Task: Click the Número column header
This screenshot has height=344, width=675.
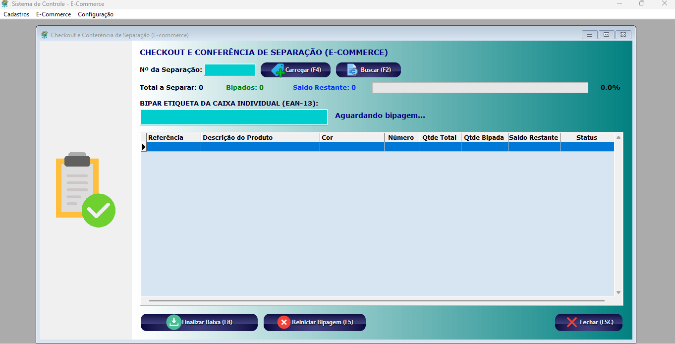Action: point(401,137)
